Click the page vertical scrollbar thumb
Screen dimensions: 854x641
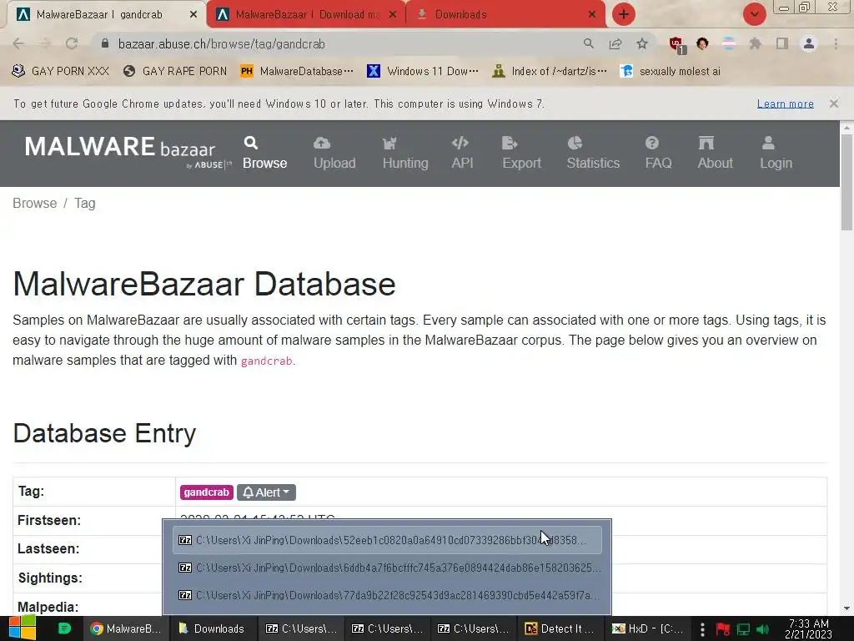(846, 183)
